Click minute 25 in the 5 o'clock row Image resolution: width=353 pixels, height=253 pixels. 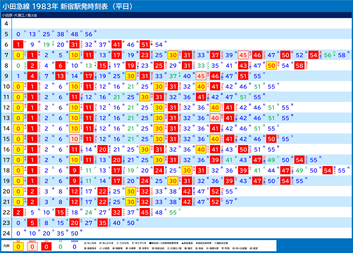tap(46, 34)
